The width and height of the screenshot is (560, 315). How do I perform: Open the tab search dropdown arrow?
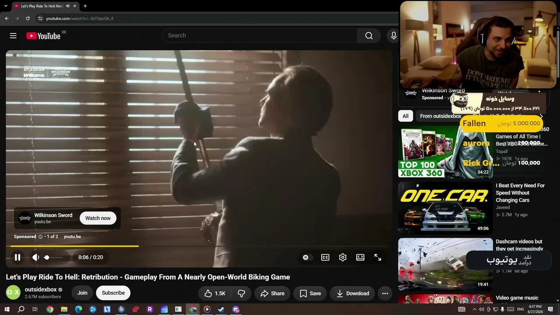6,6
